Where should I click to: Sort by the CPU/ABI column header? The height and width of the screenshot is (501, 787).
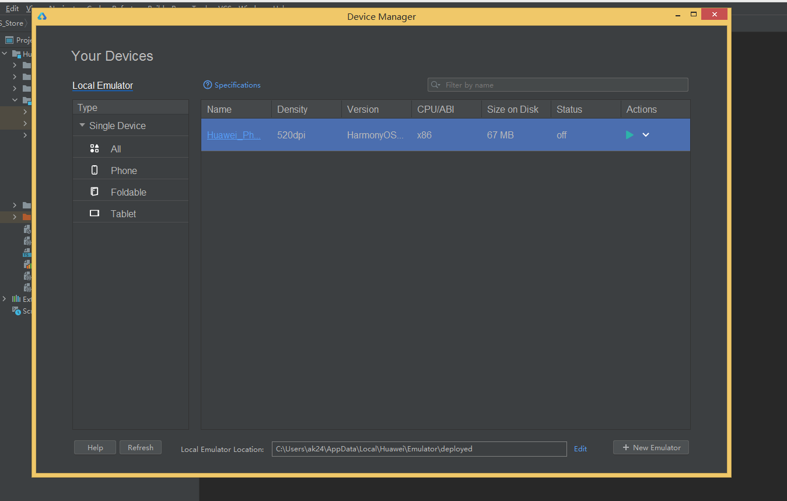[446, 109]
